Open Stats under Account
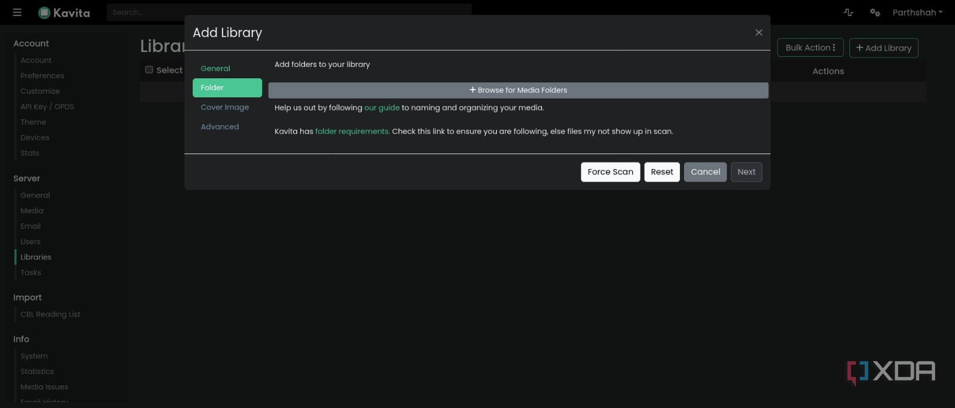Viewport: 955px width, 408px height. tap(30, 154)
